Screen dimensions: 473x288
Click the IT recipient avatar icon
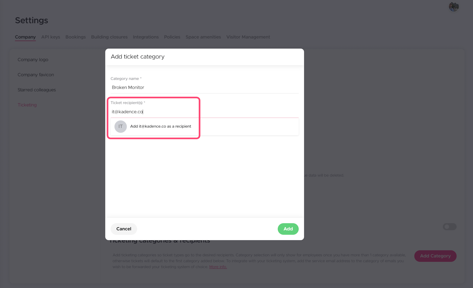click(x=120, y=126)
